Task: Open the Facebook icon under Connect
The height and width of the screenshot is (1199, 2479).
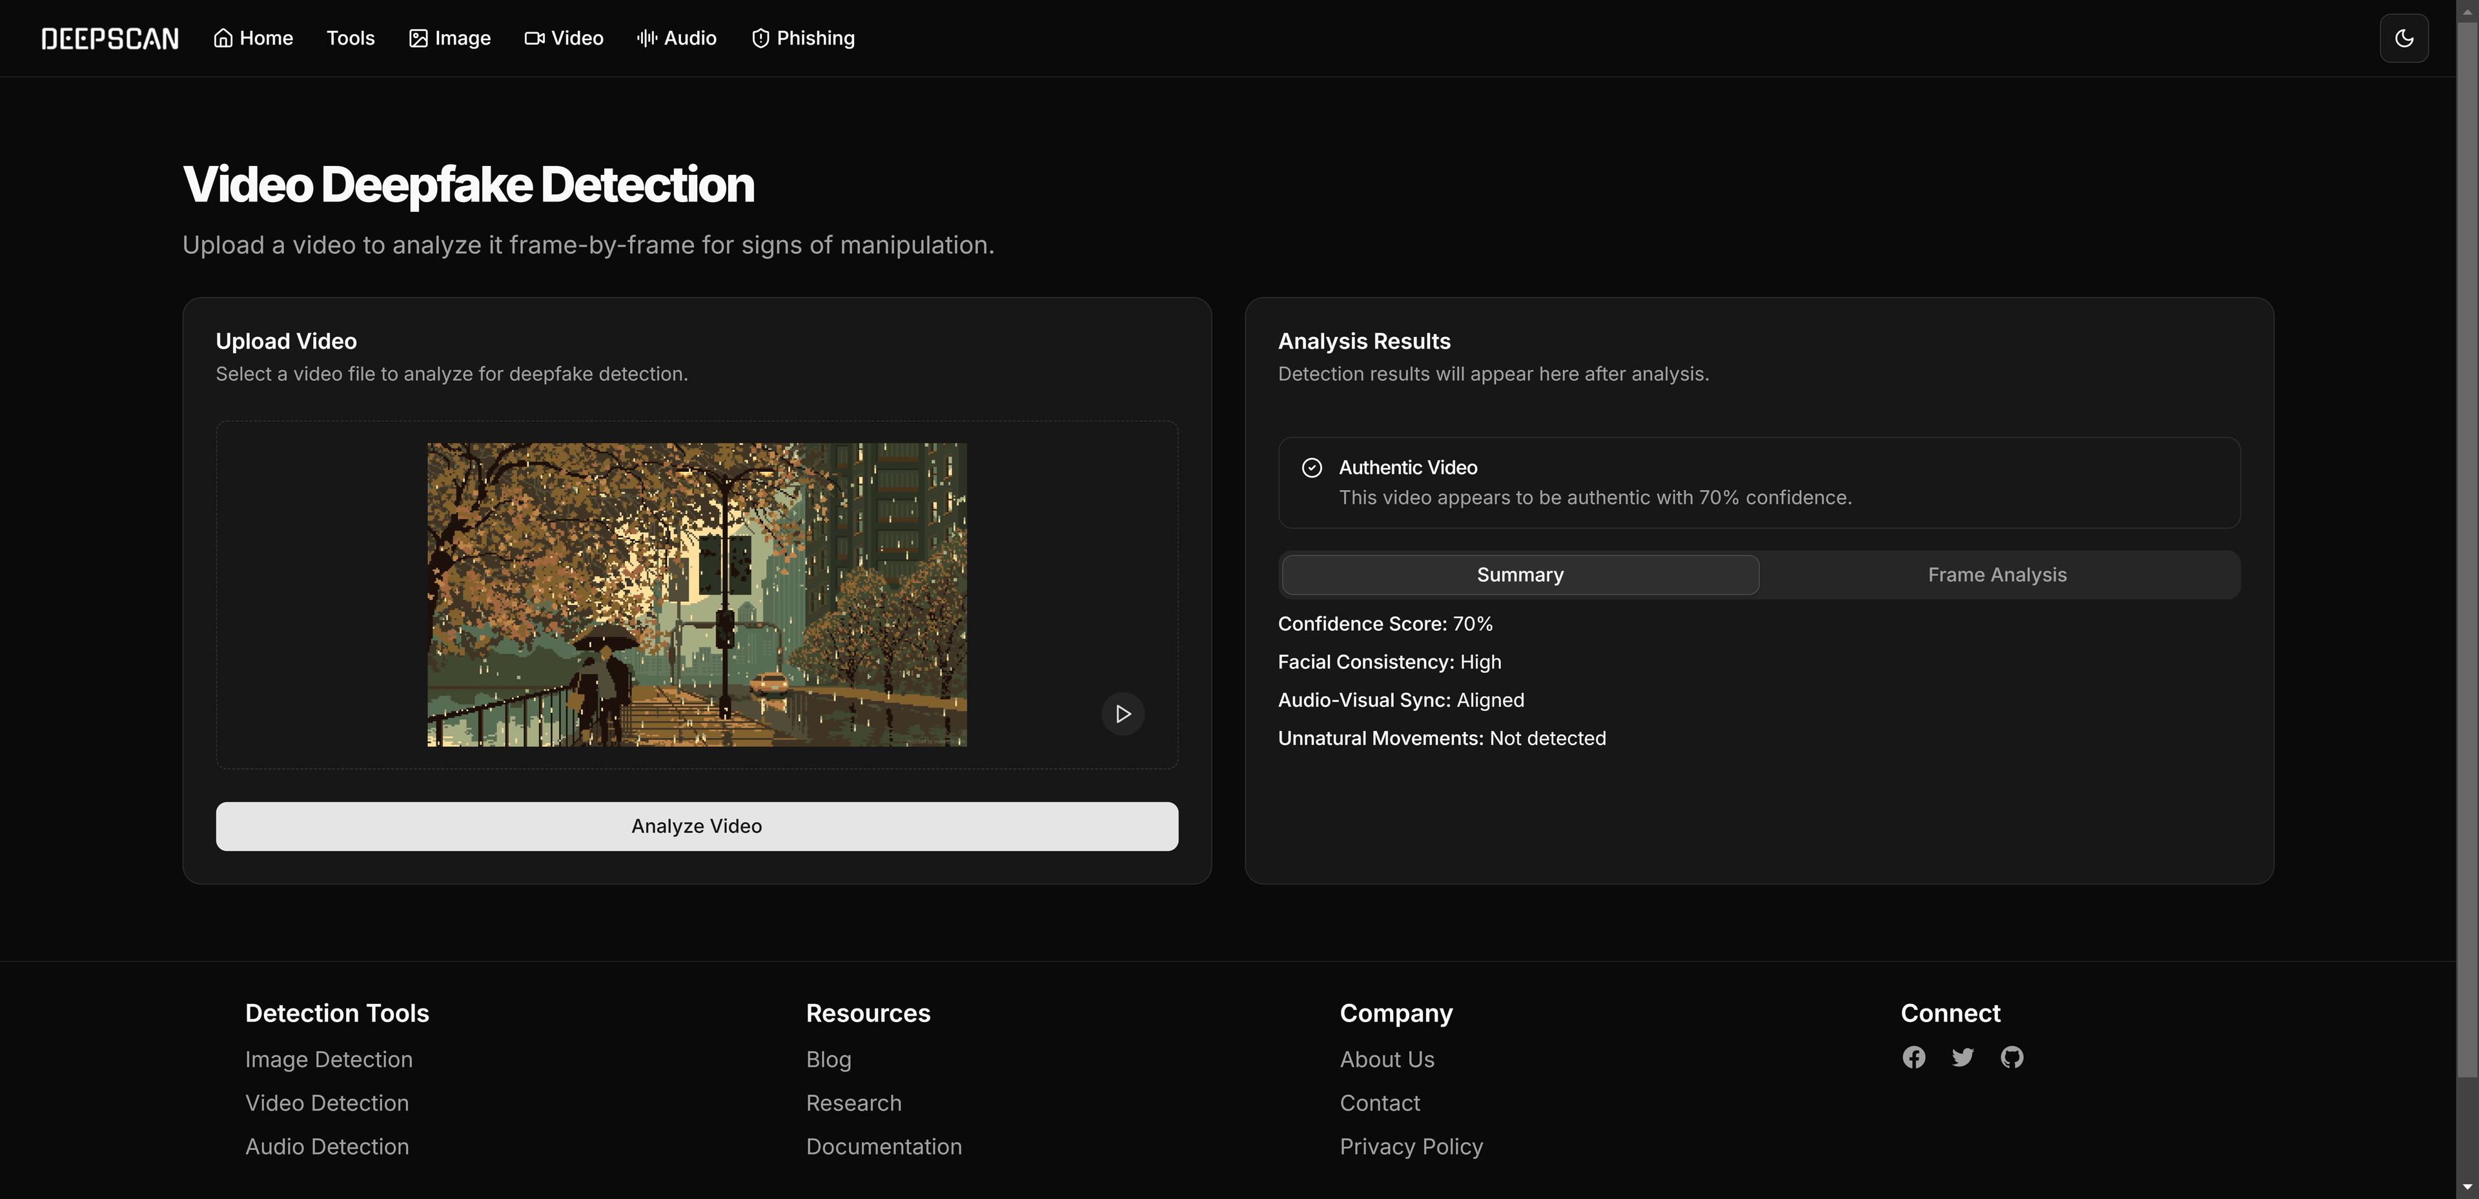Action: click(x=1913, y=1056)
